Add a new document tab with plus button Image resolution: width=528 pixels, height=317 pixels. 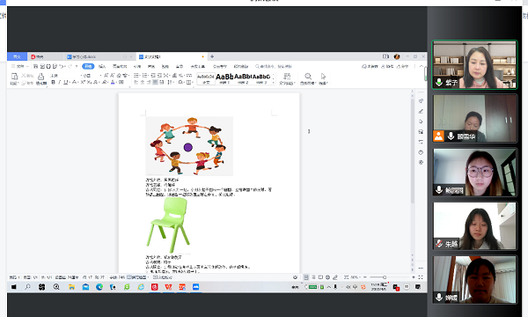212,56
